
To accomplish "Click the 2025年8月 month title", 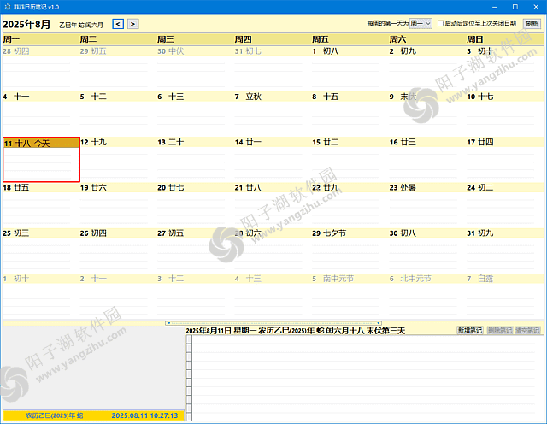I will (26, 24).
